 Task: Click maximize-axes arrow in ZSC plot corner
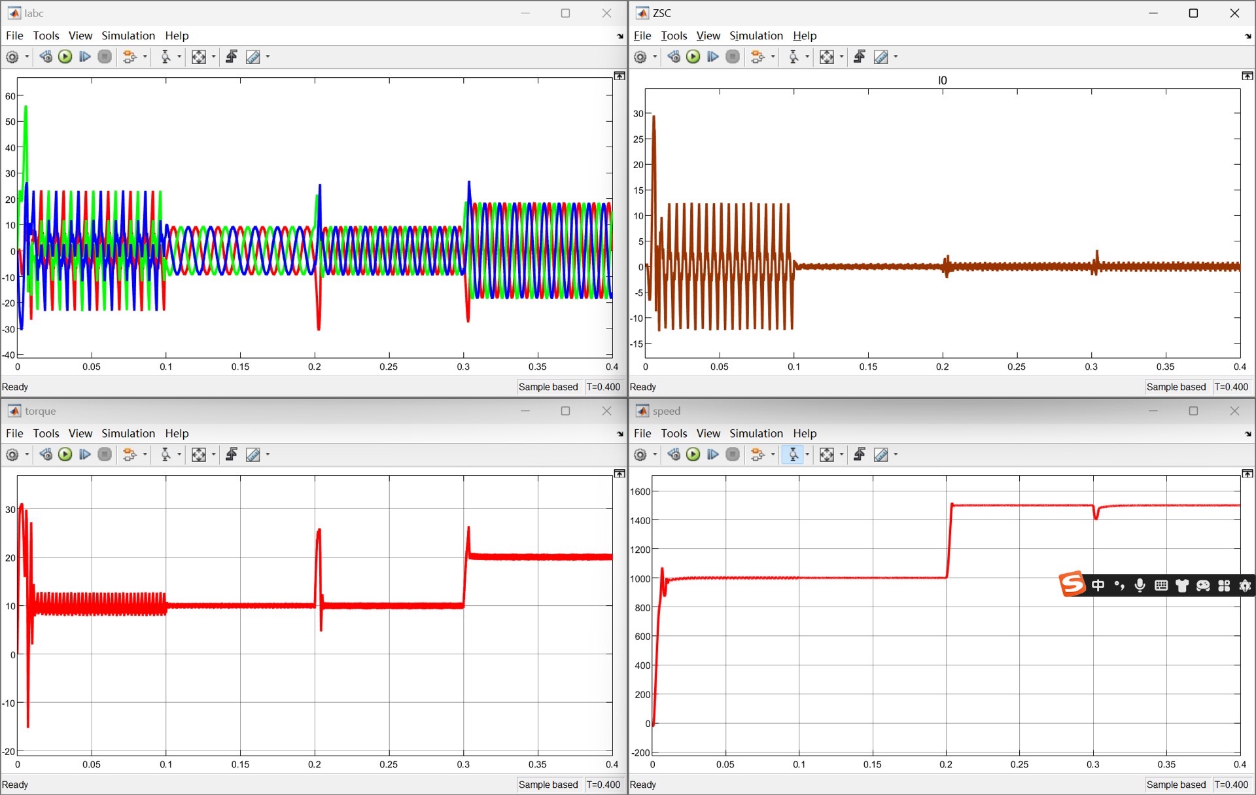1247,76
